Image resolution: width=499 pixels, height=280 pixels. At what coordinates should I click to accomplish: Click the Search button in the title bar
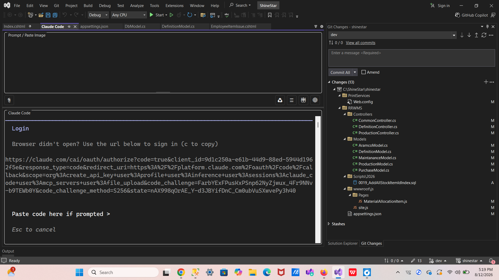240,5
